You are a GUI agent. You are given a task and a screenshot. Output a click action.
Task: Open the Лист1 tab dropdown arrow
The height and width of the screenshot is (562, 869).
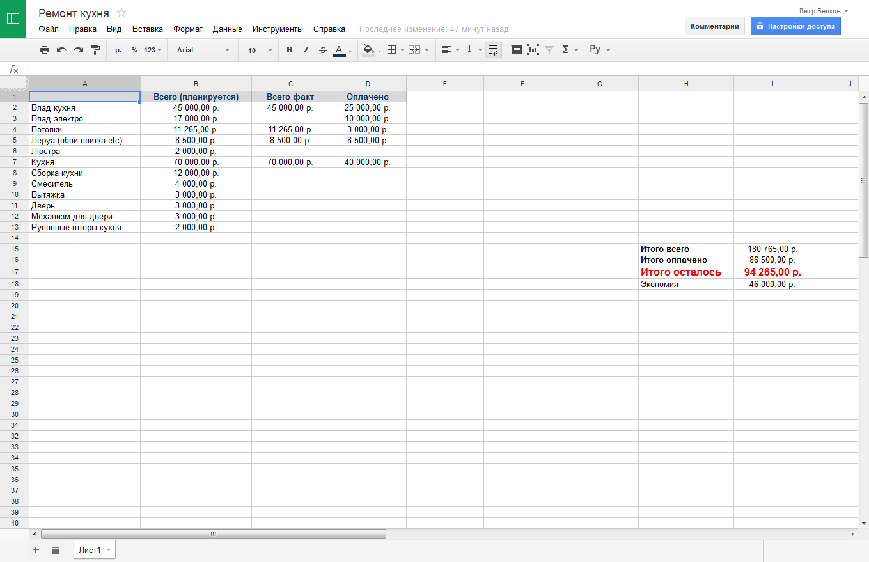click(x=108, y=550)
